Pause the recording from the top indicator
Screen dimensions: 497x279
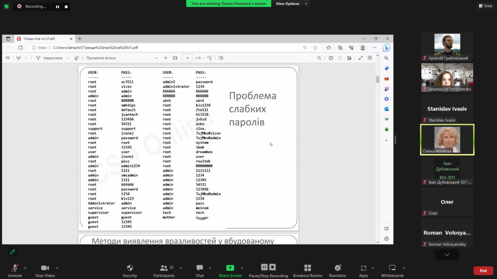click(57, 7)
